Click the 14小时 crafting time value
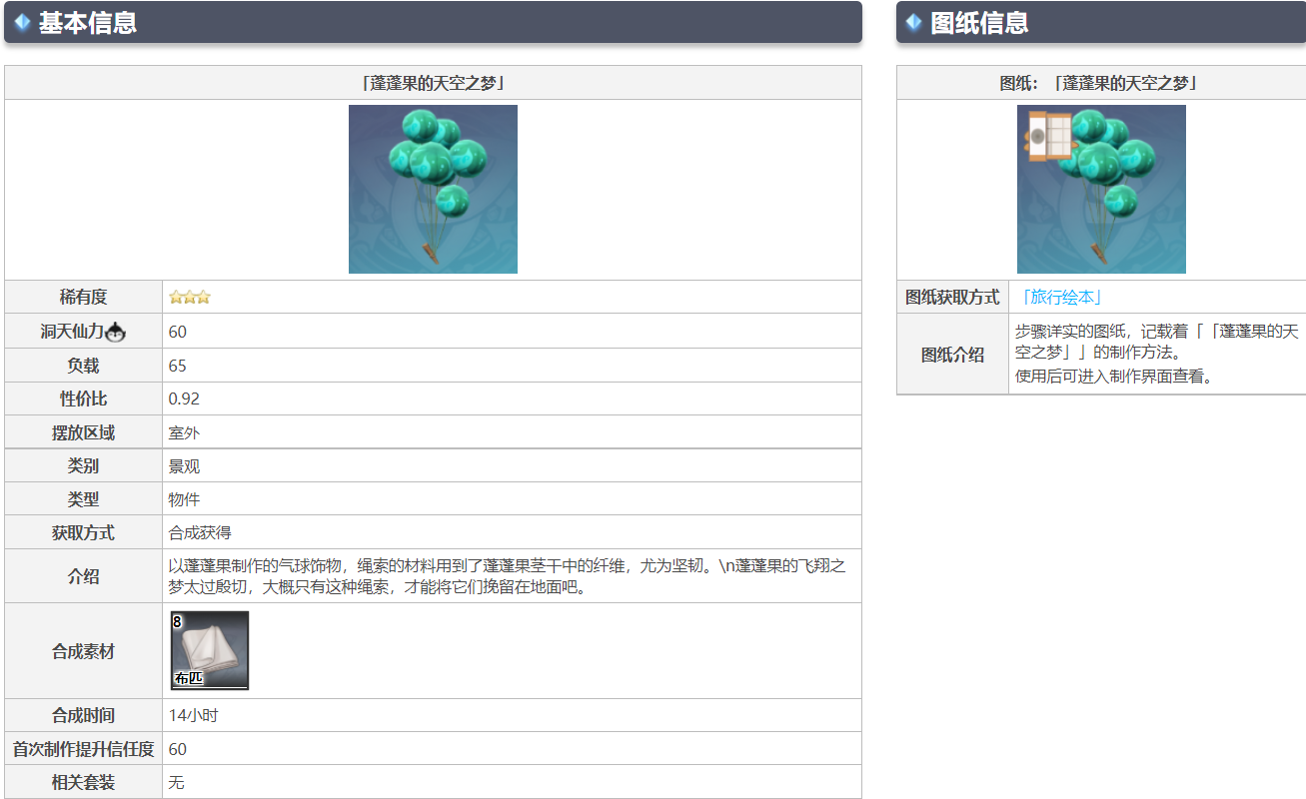 click(x=191, y=715)
